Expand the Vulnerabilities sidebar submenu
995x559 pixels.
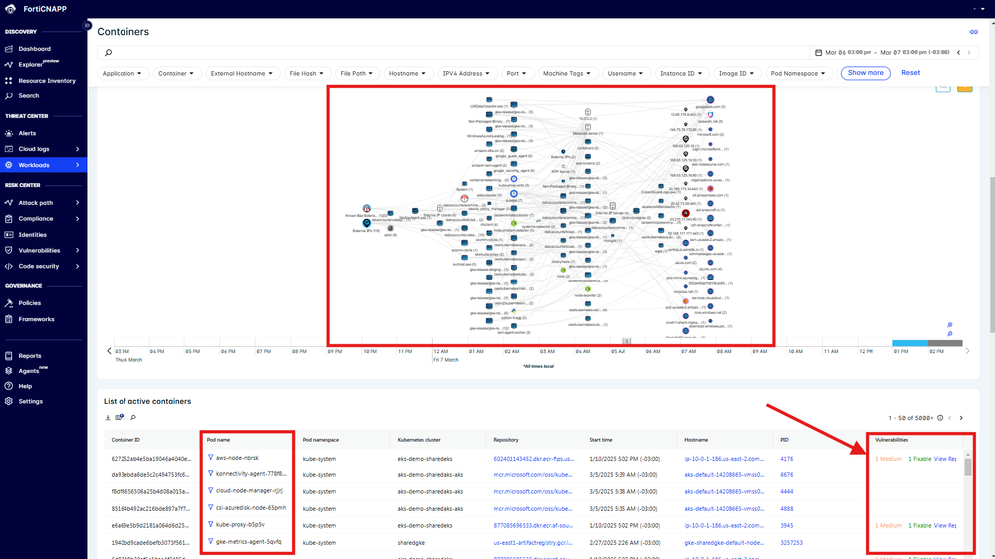pyautogui.click(x=78, y=251)
